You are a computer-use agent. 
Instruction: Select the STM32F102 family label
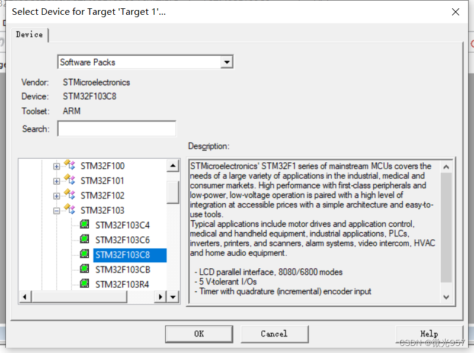point(103,195)
